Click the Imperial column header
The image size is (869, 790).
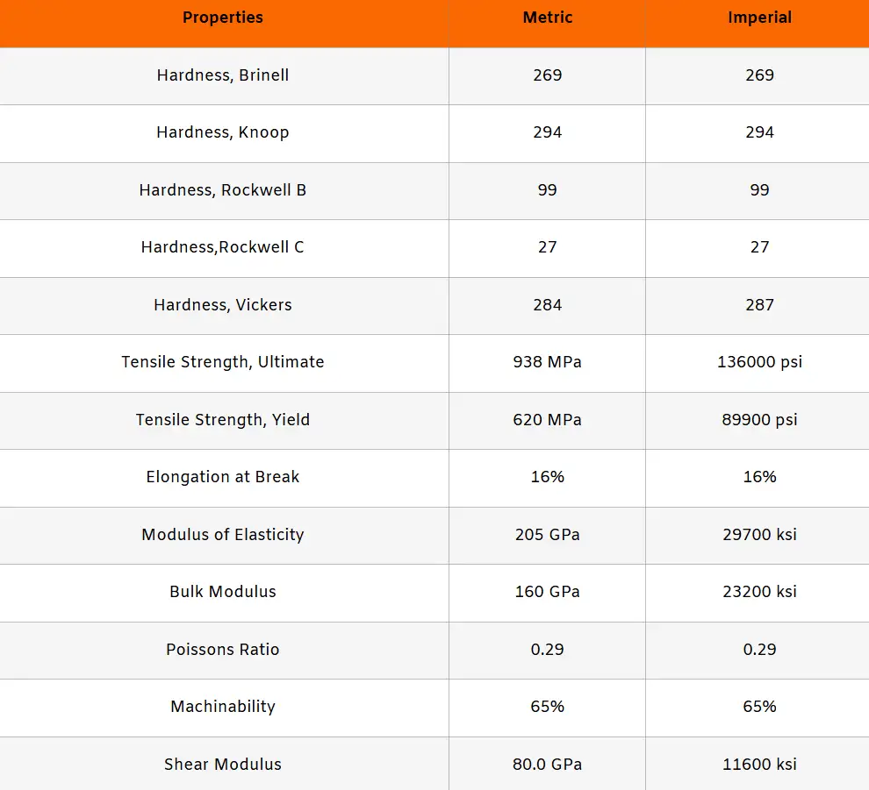759,18
